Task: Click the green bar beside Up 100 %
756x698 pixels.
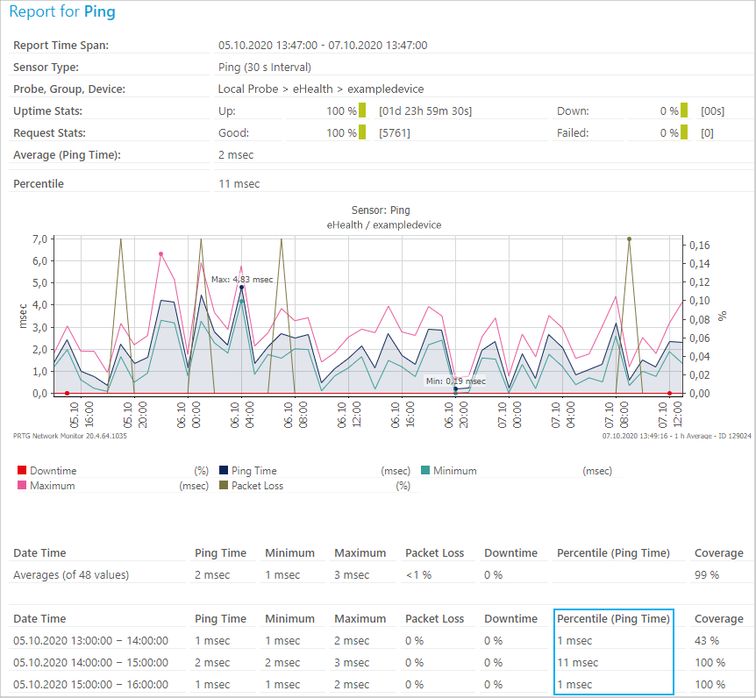Action: click(x=361, y=111)
